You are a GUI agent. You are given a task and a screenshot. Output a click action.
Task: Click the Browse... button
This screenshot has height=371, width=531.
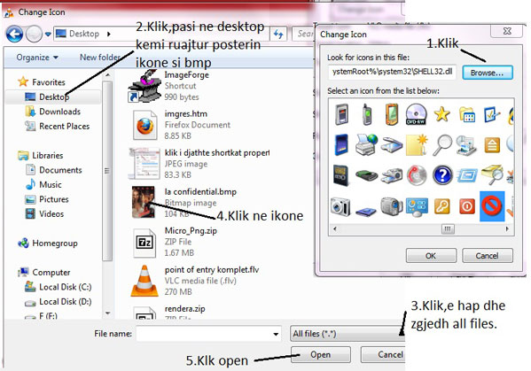click(488, 73)
